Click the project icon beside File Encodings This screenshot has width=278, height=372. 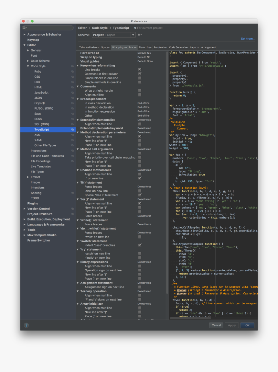click(x=73, y=161)
